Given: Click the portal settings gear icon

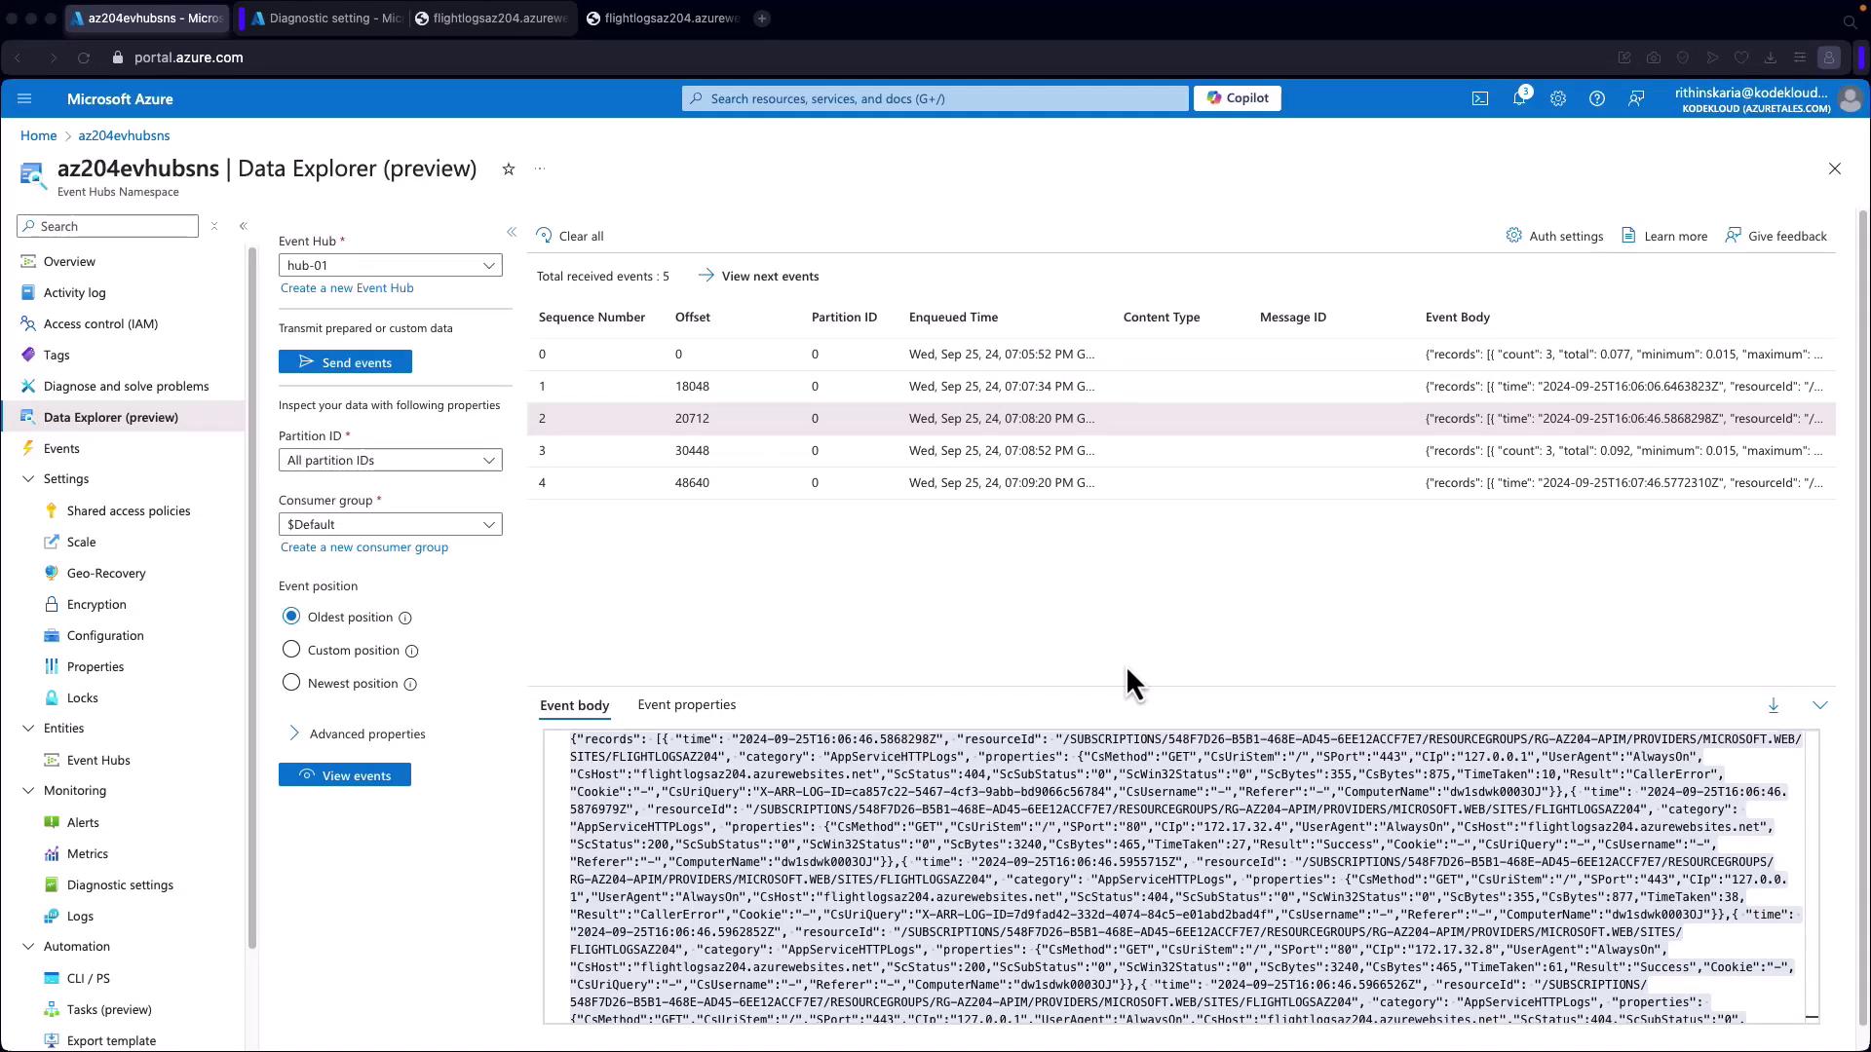Looking at the screenshot, I should (1557, 98).
